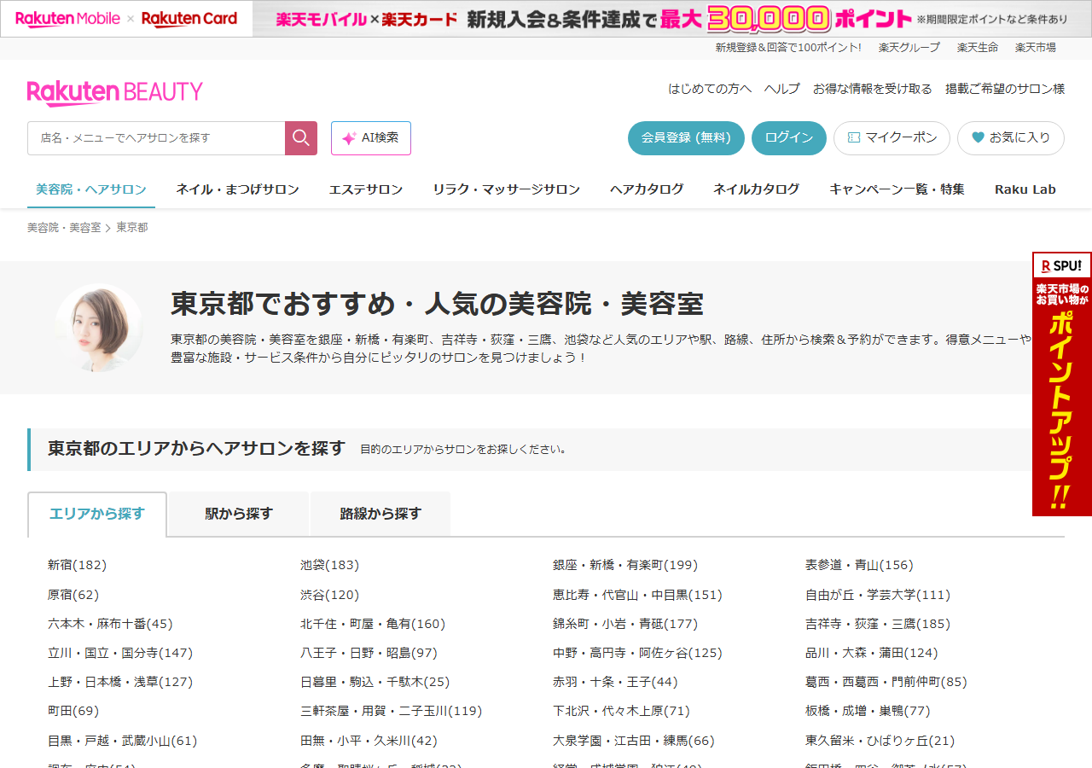The image size is (1092, 768).
Task: Click the 会員登録 (無料) button
Action: [686, 138]
